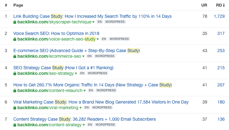This screenshot has width=229, height=130.
Task: Open the Link Building Case Study page title
Action: tap(92, 16)
